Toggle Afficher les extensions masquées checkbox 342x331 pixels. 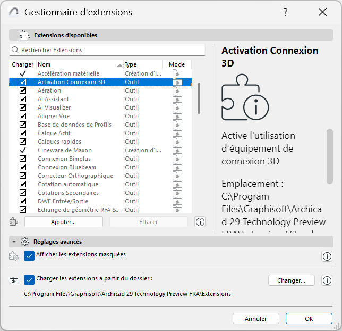(30, 256)
